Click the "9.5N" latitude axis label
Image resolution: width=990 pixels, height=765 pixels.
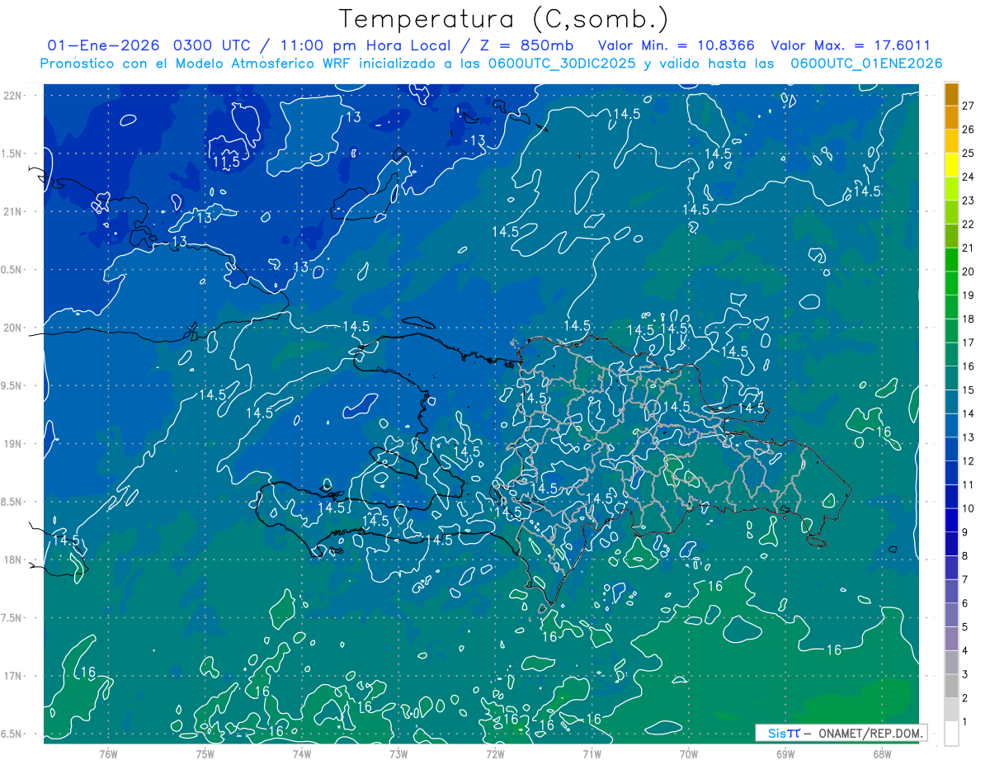(11, 386)
